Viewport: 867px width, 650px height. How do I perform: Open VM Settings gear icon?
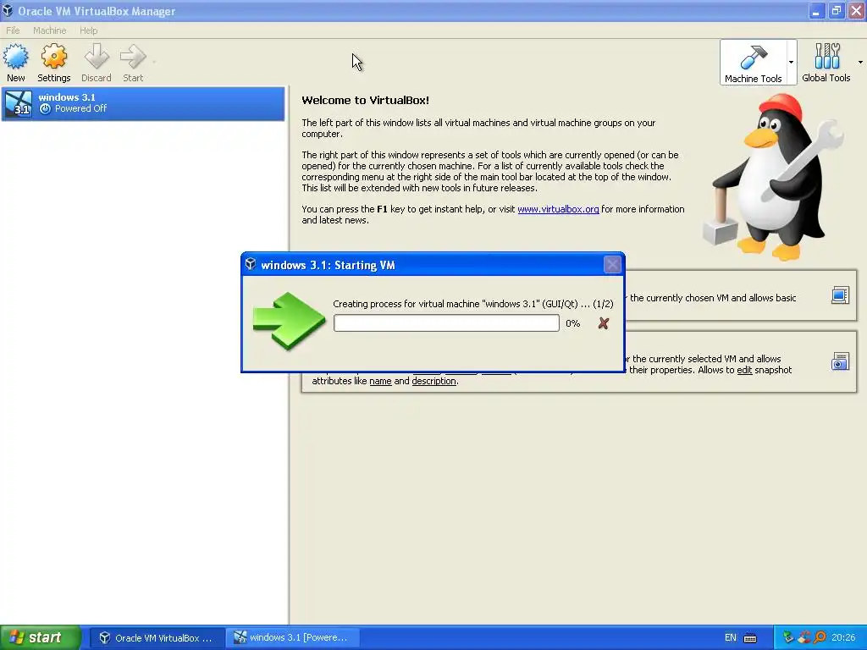(x=53, y=57)
